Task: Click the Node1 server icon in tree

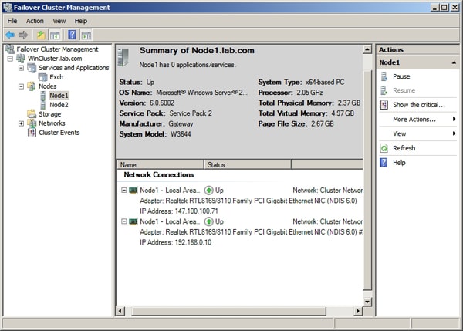Action: click(43, 96)
